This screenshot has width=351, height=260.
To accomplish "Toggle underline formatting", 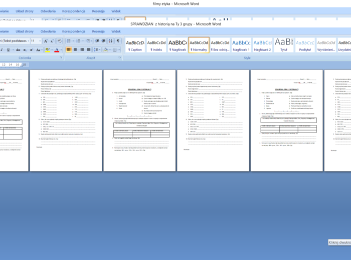I will pyautogui.click(x=9, y=50).
